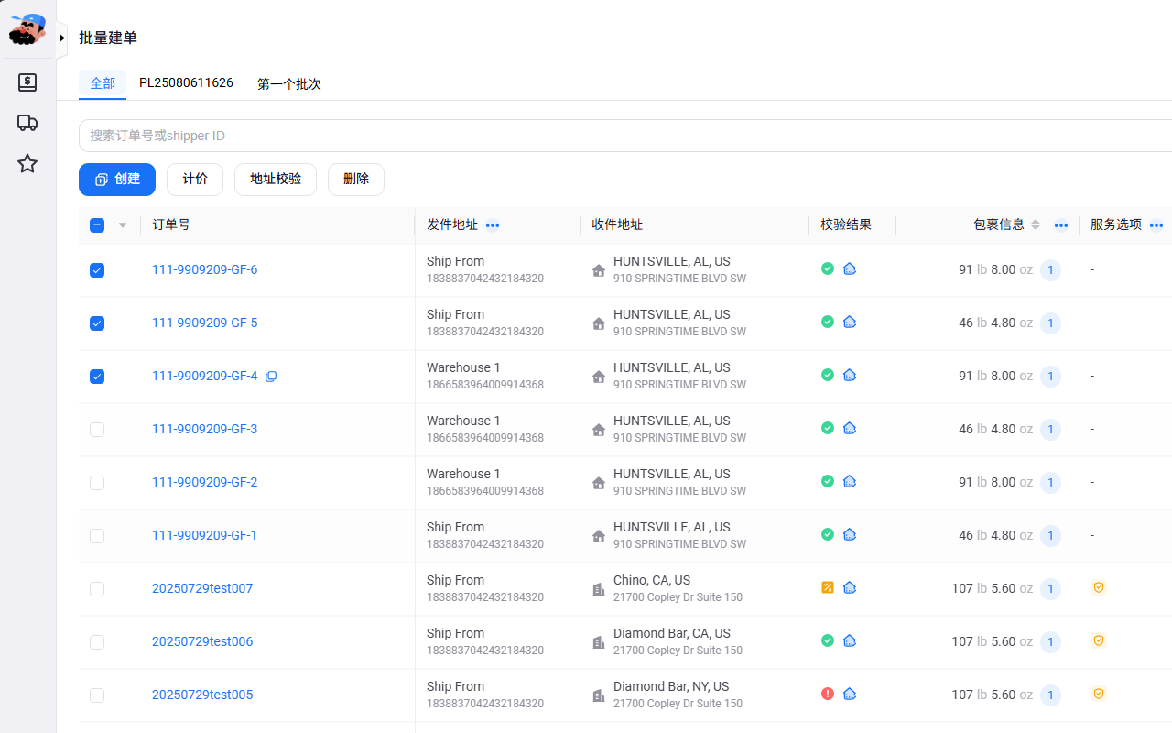Click the green verified icon for GF-6
The width and height of the screenshot is (1172, 733).
pyautogui.click(x=828, y=268)
